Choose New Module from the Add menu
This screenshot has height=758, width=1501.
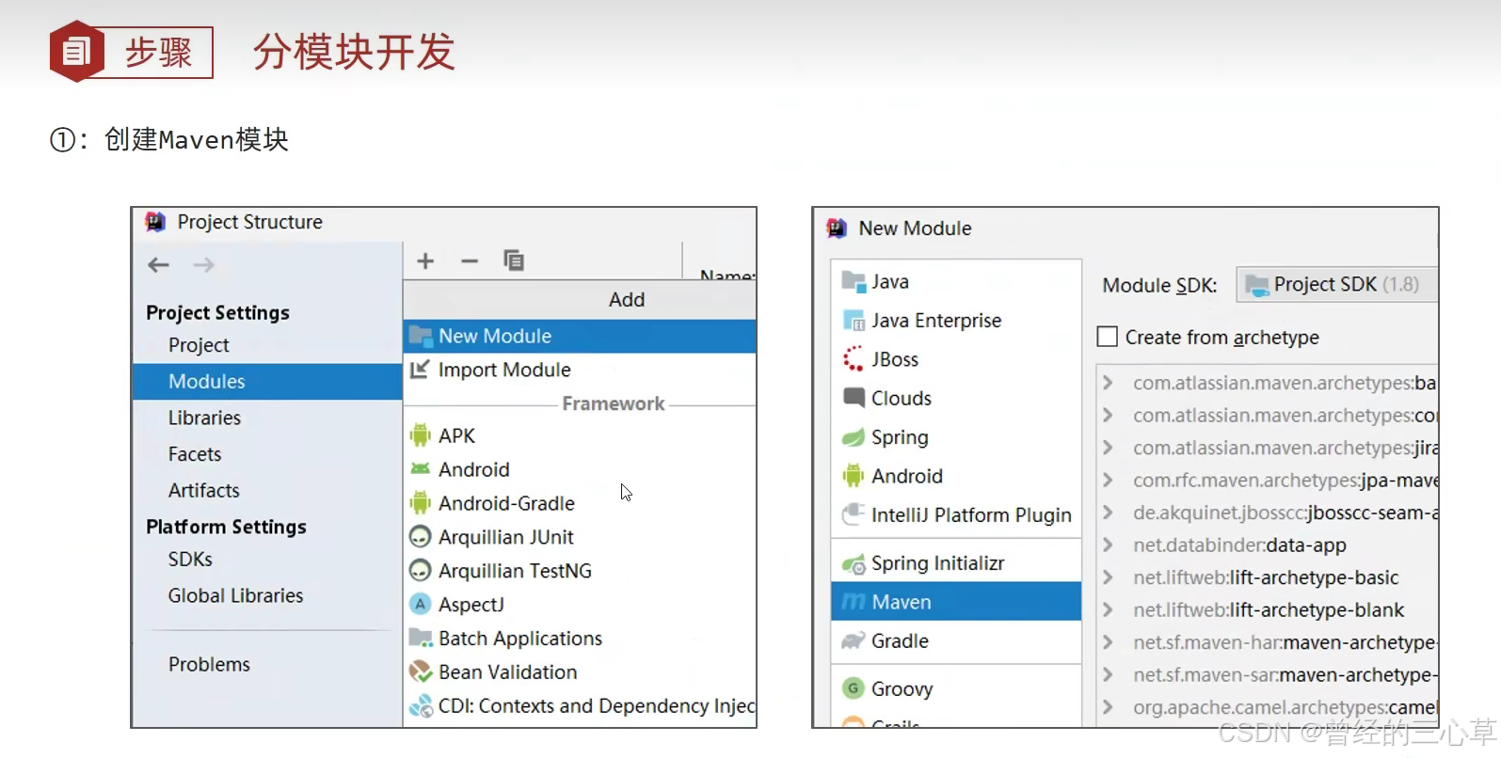click(x=580, y=336)
